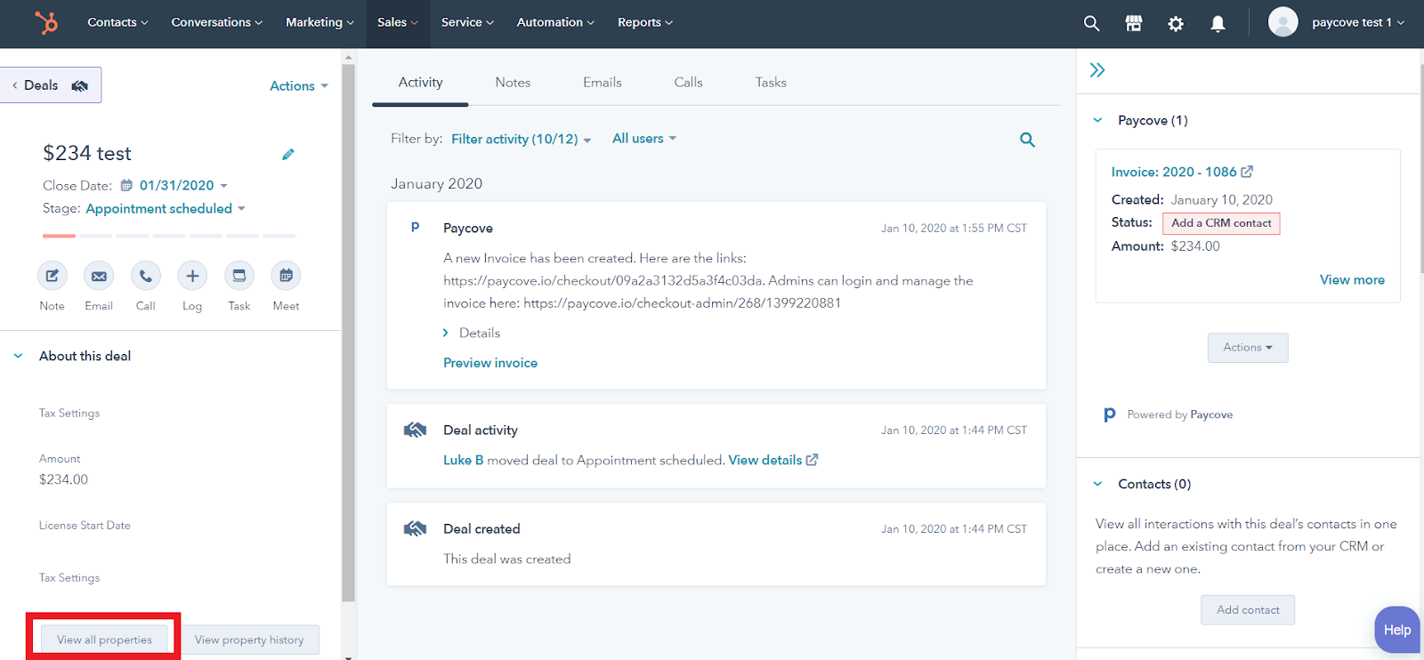Click the Amount value $234.00 field

click(x=63, y=479)
